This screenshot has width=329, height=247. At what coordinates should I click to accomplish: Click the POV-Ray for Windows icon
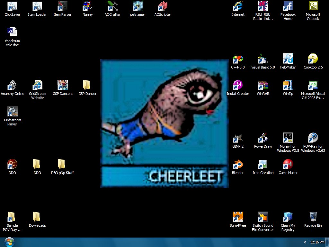pyautogui.click(x=313, y=138)
